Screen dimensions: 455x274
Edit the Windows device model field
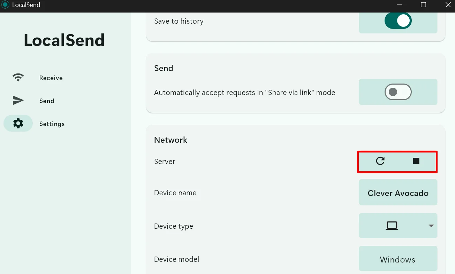[x=398, y=259]
